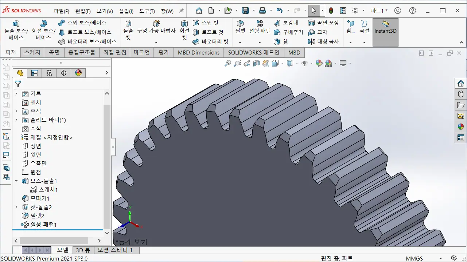This screenshot has width=467, height=262.
Task: Open the Design Library tab in the right task pane
Action: point(461,94)
